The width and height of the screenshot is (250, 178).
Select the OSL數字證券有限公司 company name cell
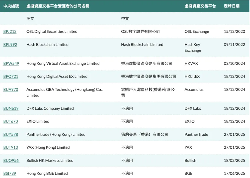pyautogui.click(x=140, y=31)
